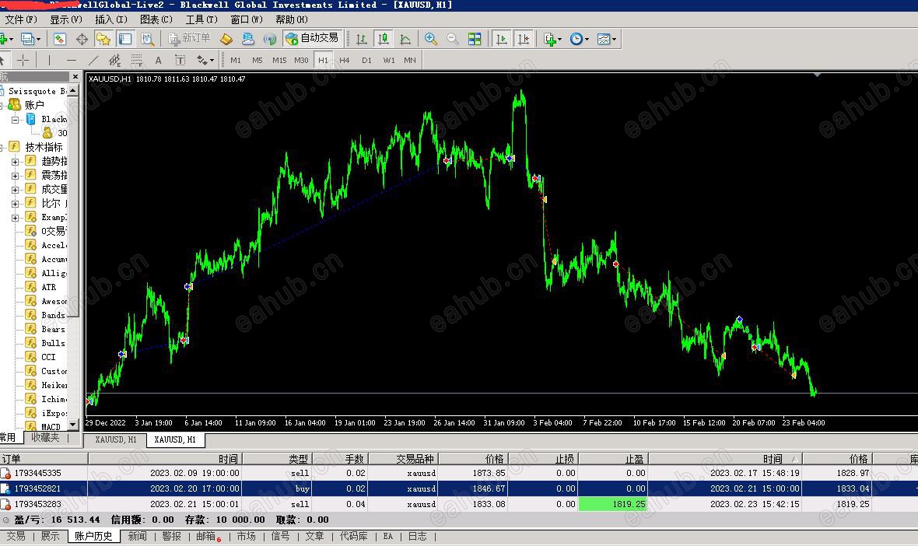Select order row 1793453283
This screenshot has width=918, height=546.
point(459,504)
